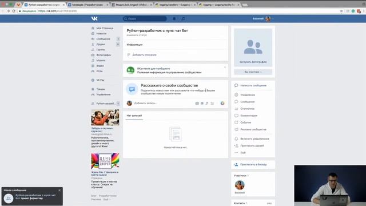This screenshot has height=206, width=366.
Task: Dismiss the ВКонтакте для сообществ banner
Action: point(225,68)
